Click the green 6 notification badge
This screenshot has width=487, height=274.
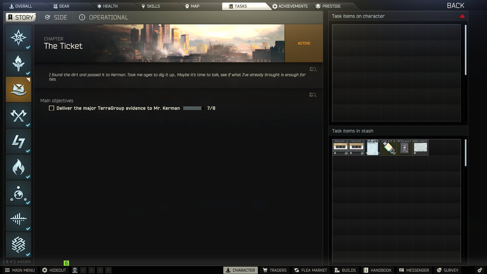coord(67,263)
